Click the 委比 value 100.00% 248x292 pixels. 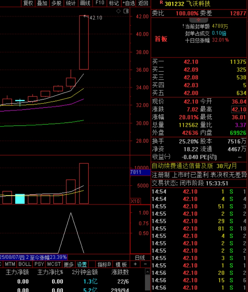[x=187, y=13]
